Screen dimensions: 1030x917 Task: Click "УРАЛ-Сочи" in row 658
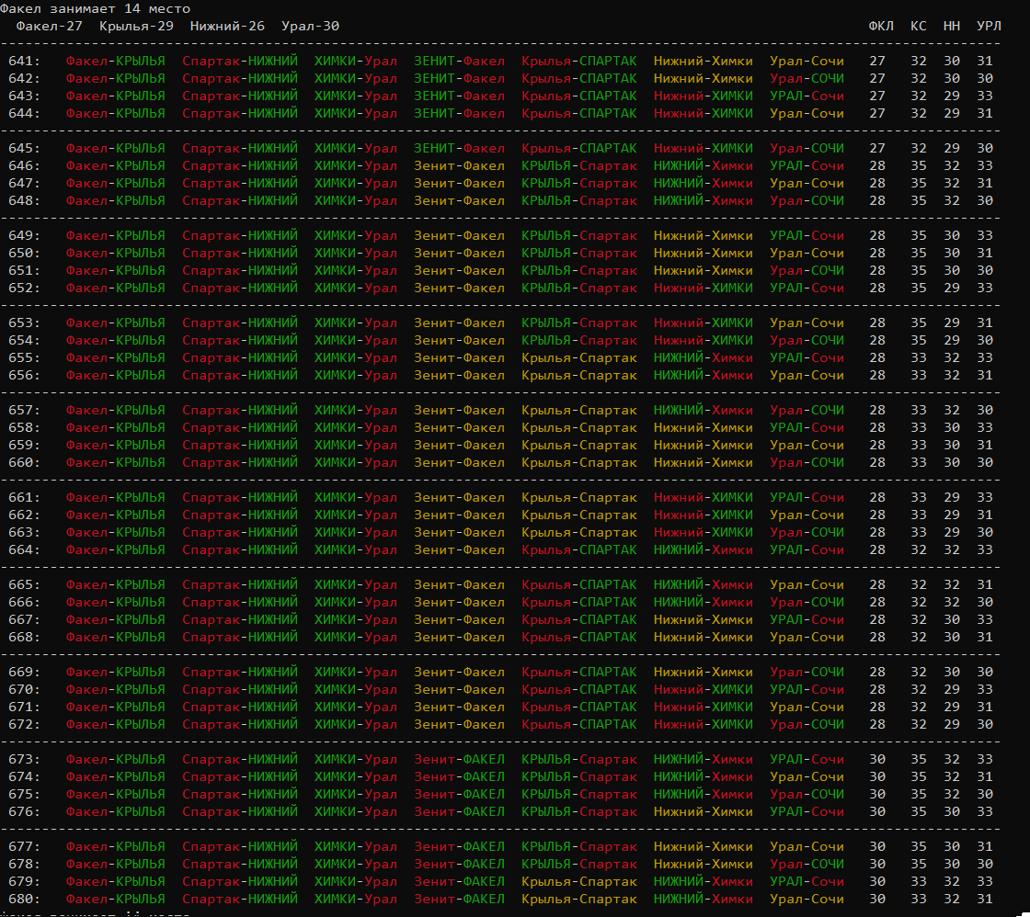coord(807,427)
